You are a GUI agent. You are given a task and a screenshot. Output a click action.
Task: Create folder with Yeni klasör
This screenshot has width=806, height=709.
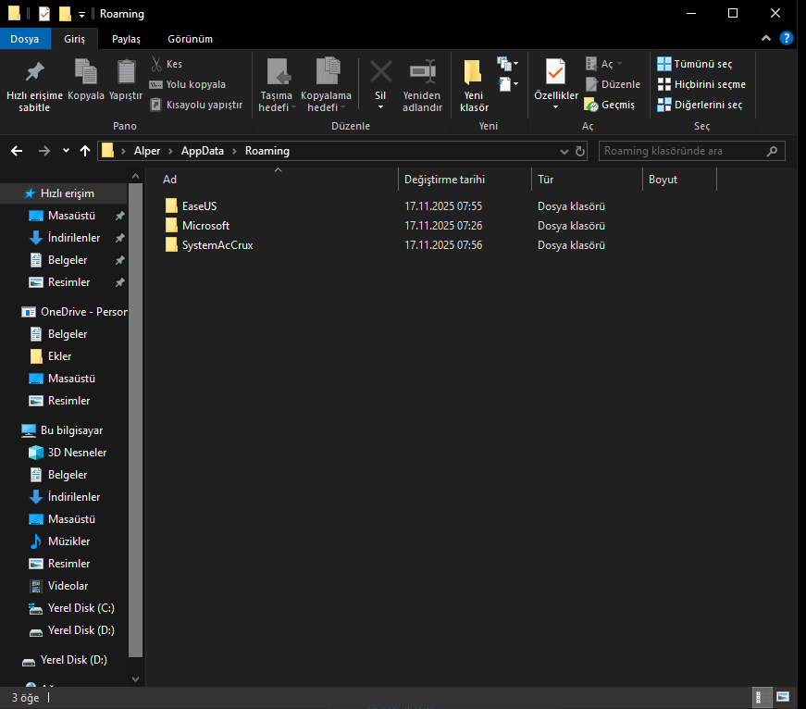click(x=474, y=85)
